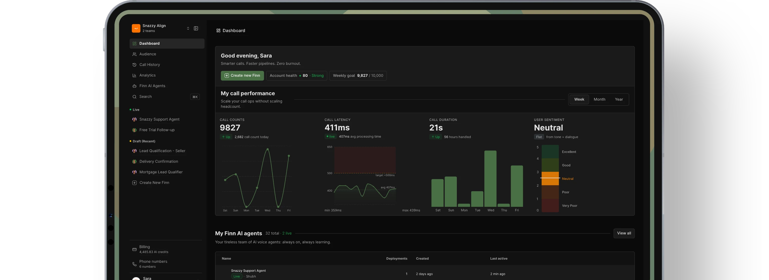Click the Poor sentiment color band

(550, 192)
